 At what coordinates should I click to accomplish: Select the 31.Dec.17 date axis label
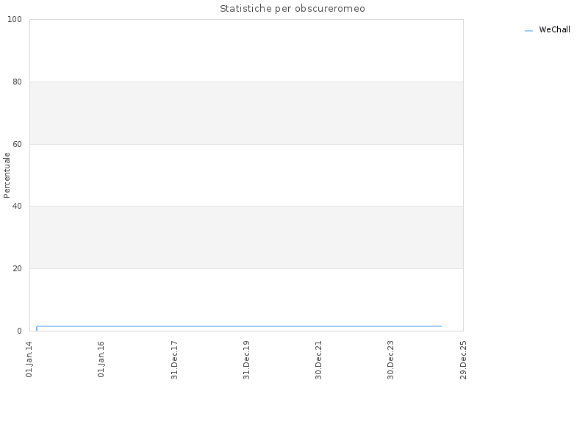174,359
